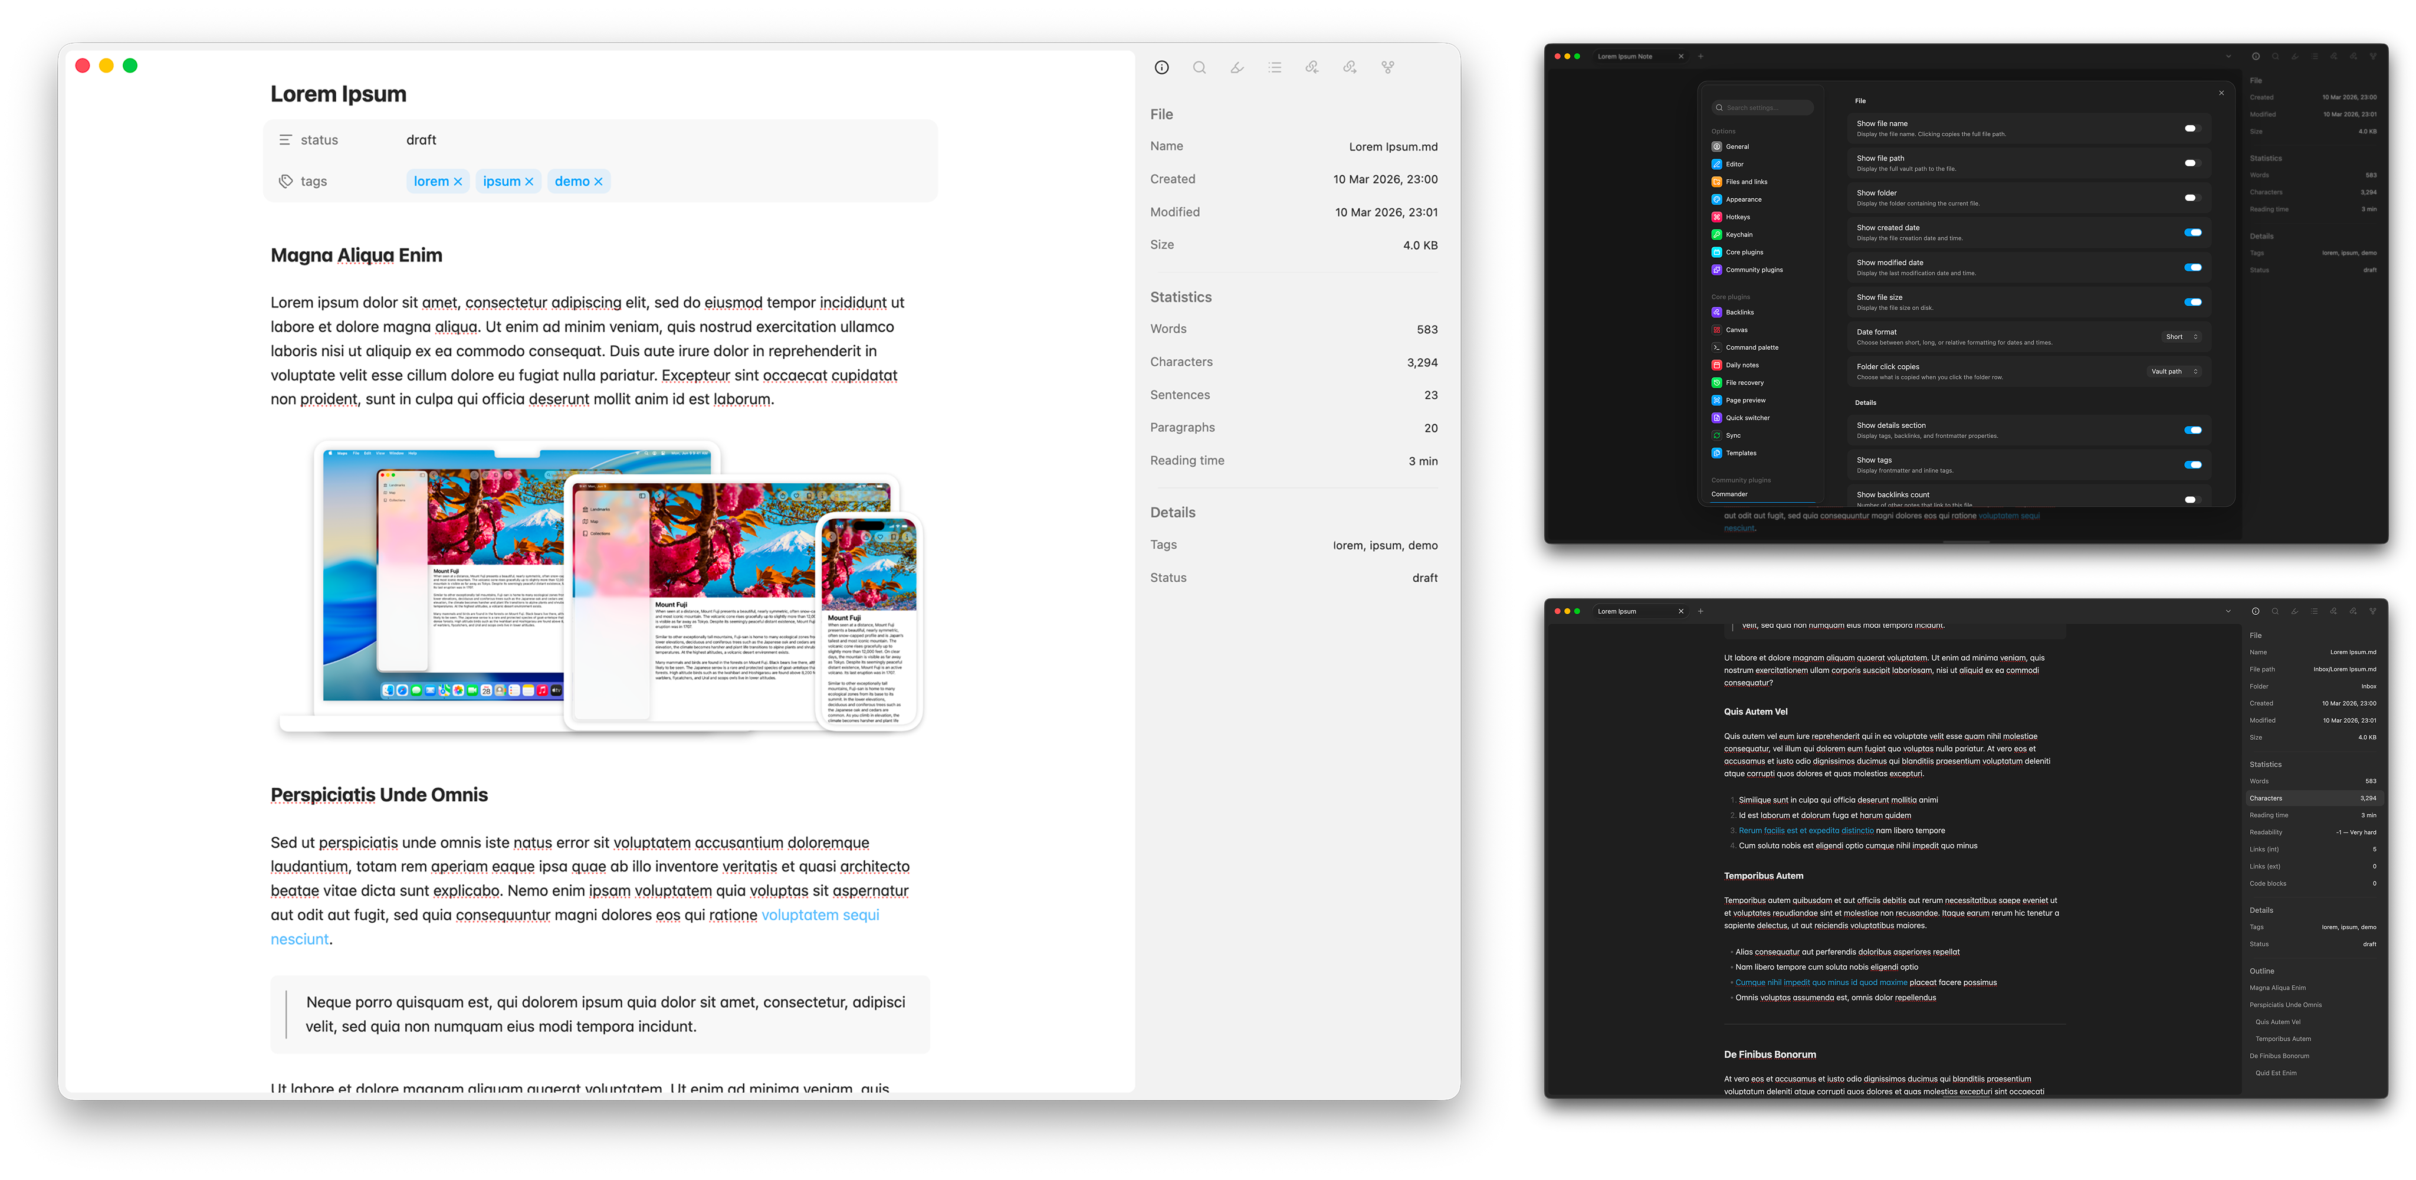Click the graph icon in the bottom dark window

click(2373, 611)
